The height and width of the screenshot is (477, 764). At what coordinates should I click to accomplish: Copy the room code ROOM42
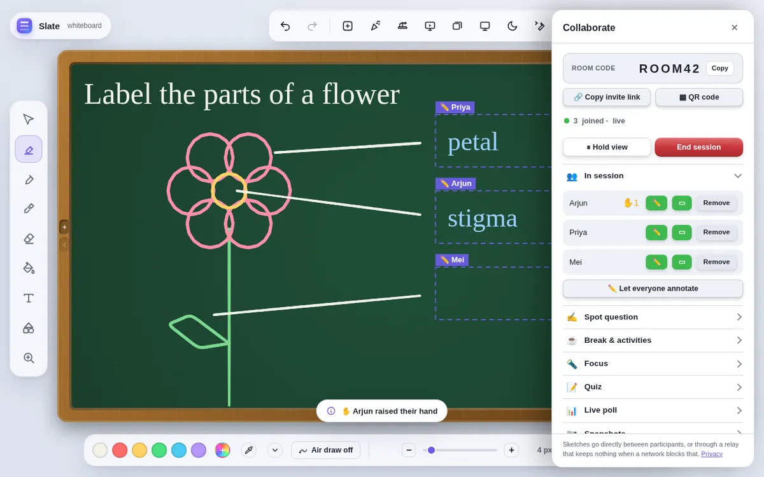pos(720,68)
